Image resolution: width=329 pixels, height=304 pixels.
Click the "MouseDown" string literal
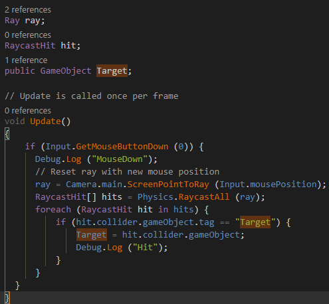(120, 159)
